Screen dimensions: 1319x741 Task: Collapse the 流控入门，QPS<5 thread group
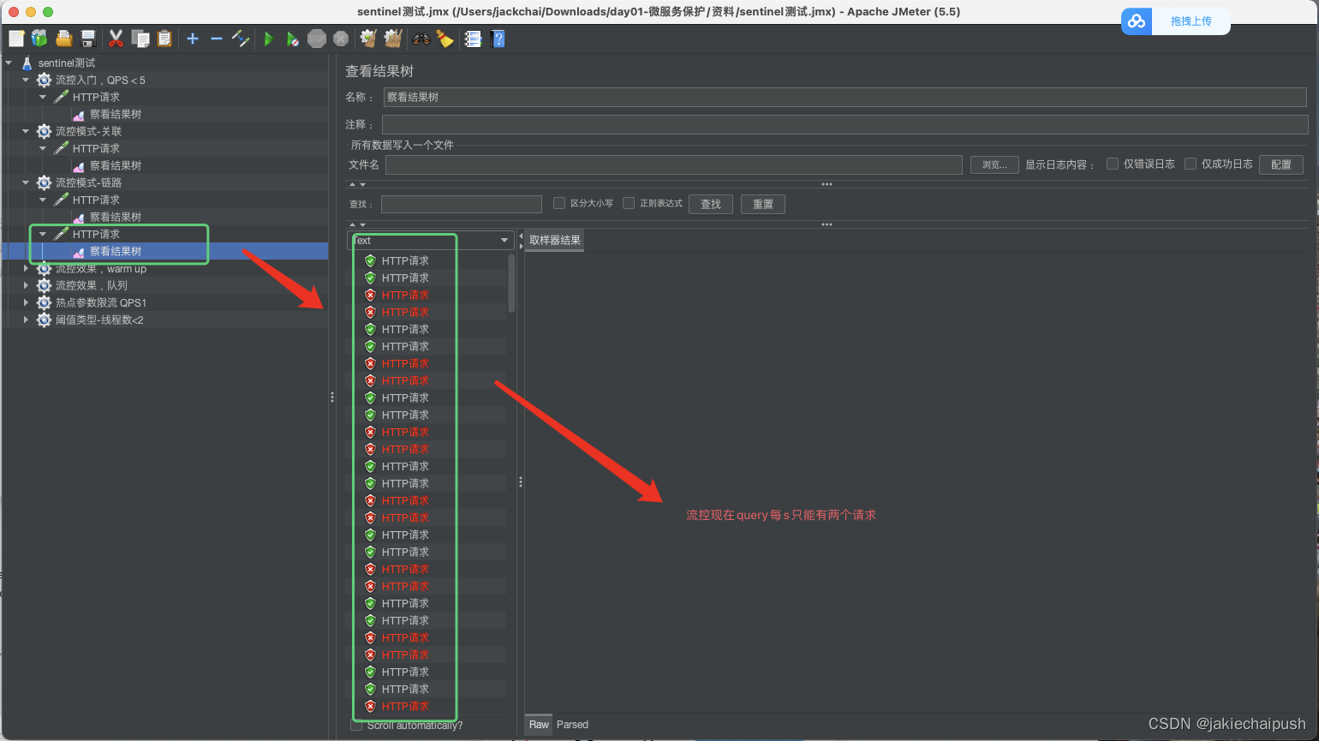pyautogui.click(x=26, y=80)
